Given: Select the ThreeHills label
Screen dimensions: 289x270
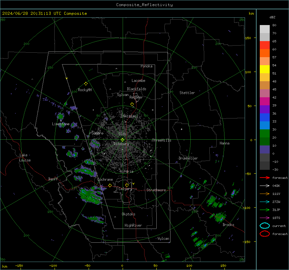Looking at the screenshot, I should coord(162,140).
